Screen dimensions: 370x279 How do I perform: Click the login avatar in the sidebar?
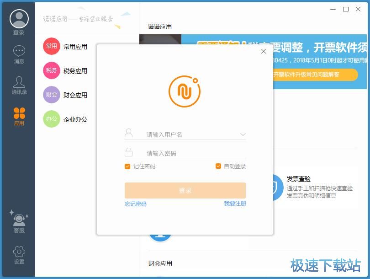pos(19,19)
